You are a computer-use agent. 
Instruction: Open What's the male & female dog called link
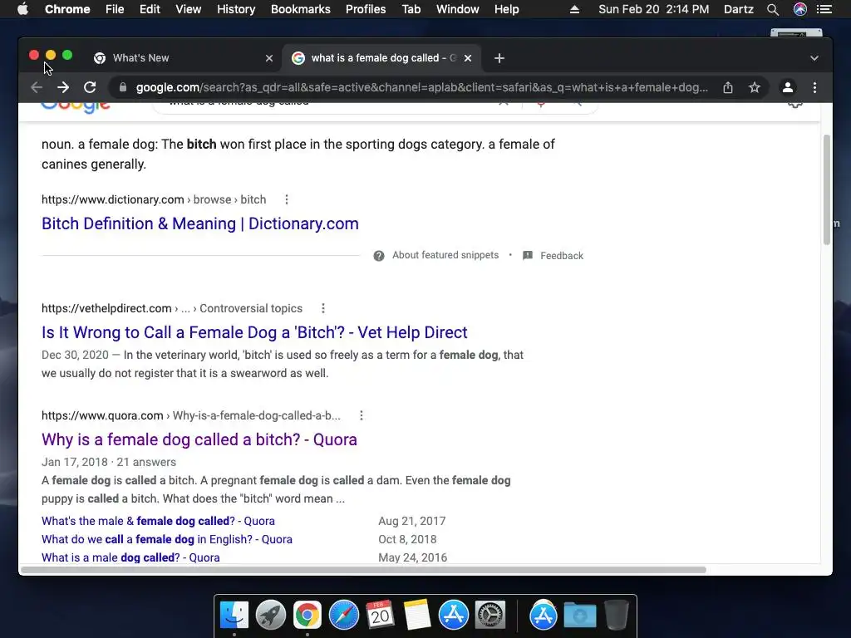pyautogui.click(x=158, y=521)
